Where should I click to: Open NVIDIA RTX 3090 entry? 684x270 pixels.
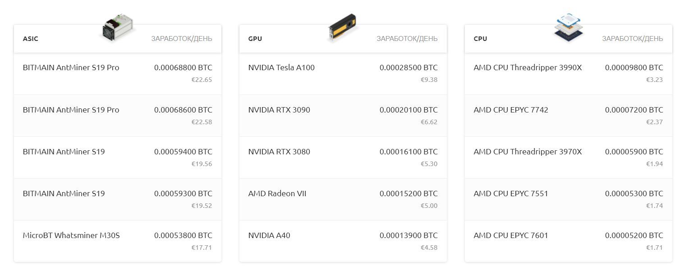[343, 116]
